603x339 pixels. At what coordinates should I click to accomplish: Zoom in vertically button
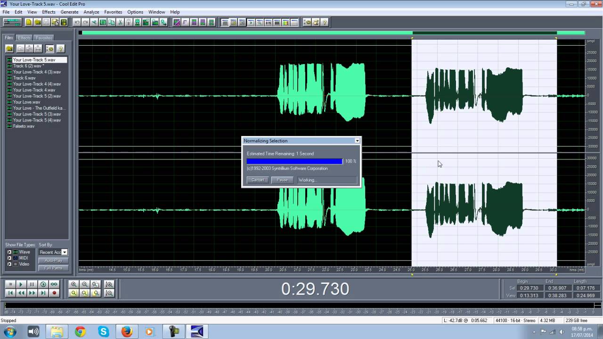click(x=109, y=284)
